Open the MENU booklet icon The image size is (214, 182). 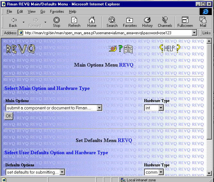coord(128,49)
